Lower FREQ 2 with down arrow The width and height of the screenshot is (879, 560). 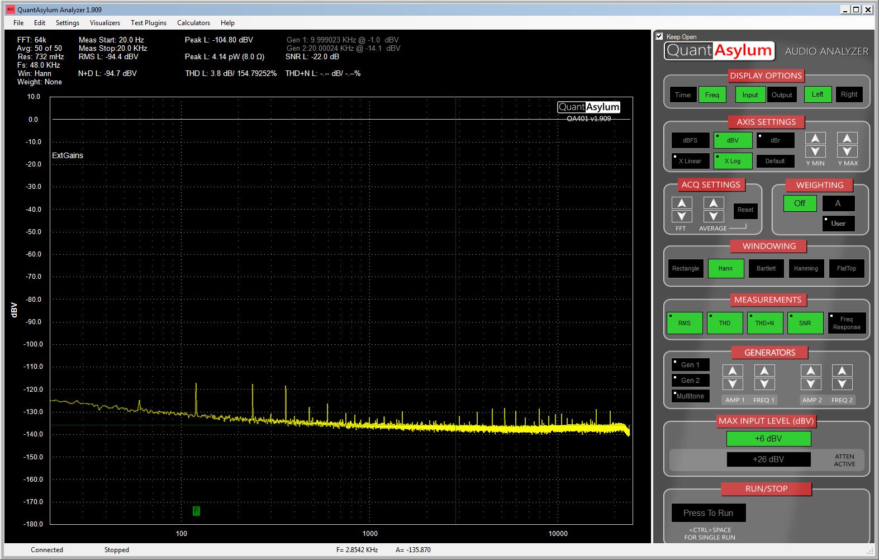point(842,384)
